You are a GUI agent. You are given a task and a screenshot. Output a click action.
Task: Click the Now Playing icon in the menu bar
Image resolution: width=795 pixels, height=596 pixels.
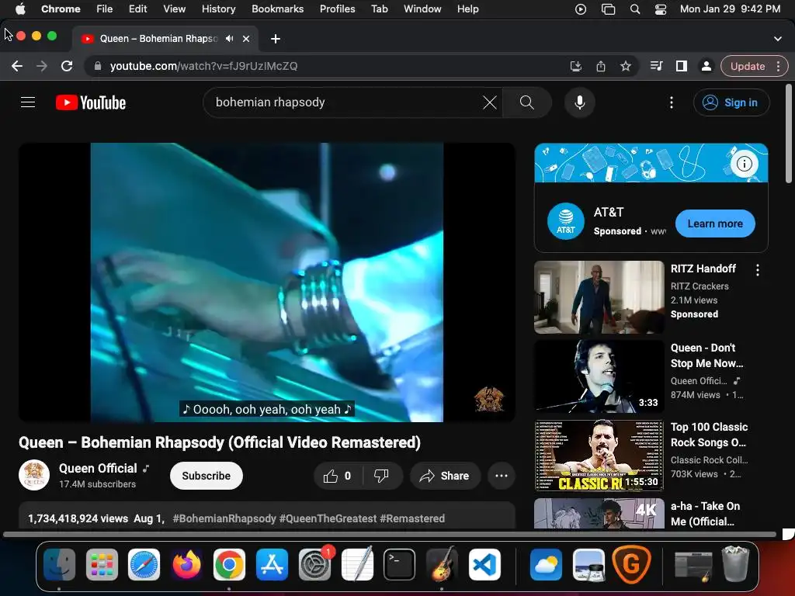tap(581, 9)
